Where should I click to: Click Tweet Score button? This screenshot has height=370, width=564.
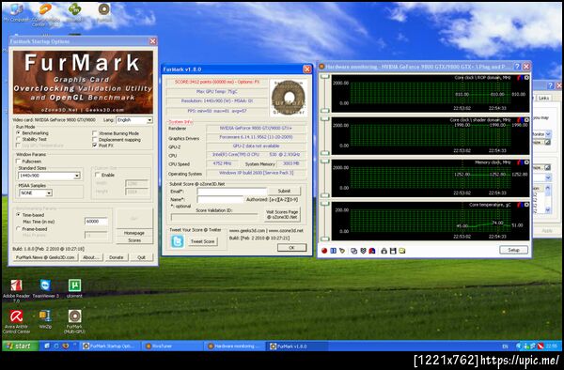[x=202, y=241]
